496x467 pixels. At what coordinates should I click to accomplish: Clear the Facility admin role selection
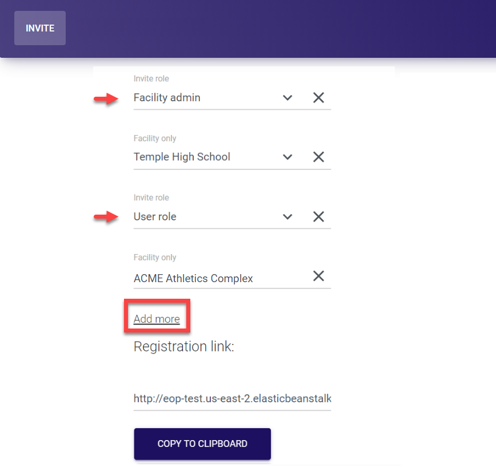[319, 98]
